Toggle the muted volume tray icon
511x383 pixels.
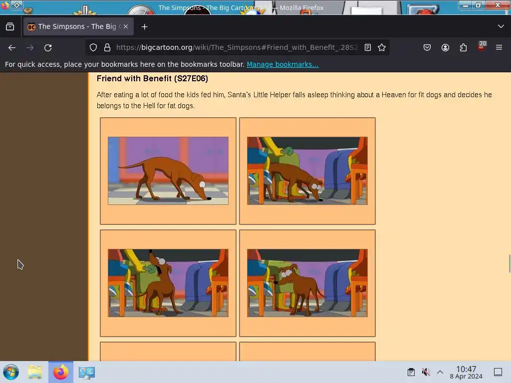click(426, 372)
